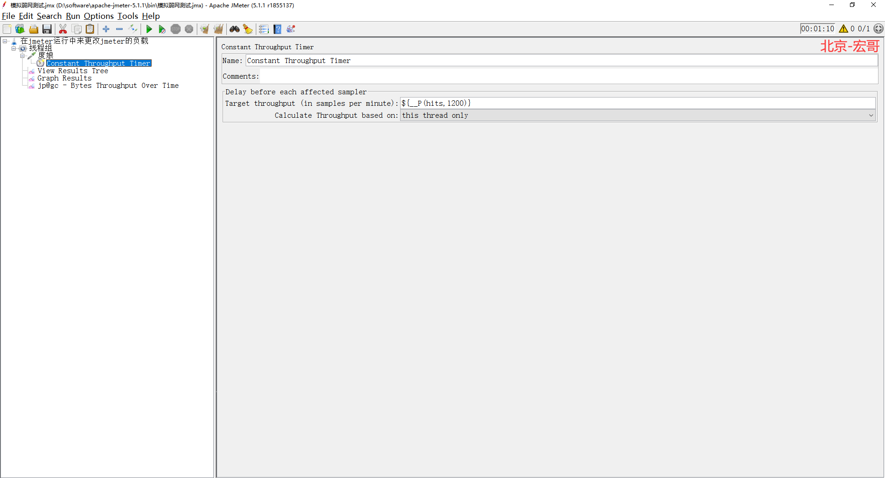The width and height of the screenshot is (885, 478).
Task: Reset search with yellow broom icon
Action: pyautogui.click(x=248, y=29)
